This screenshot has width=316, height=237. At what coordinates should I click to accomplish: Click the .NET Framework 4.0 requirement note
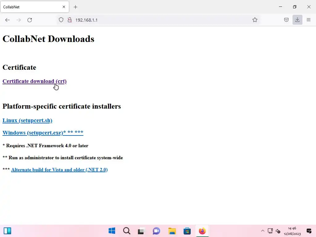pos(45,146)
